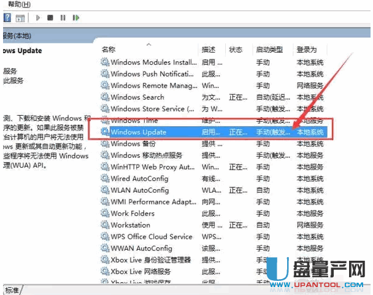Click the gear icon beside Windows Search
The image size is (373, 295).
tap(105, 97)
